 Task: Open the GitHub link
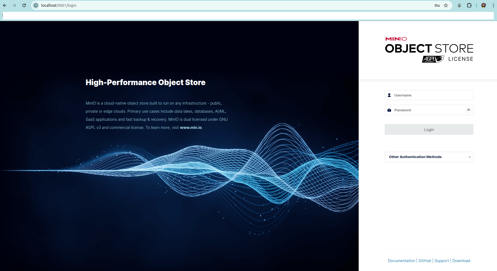(x=425, y=261)
